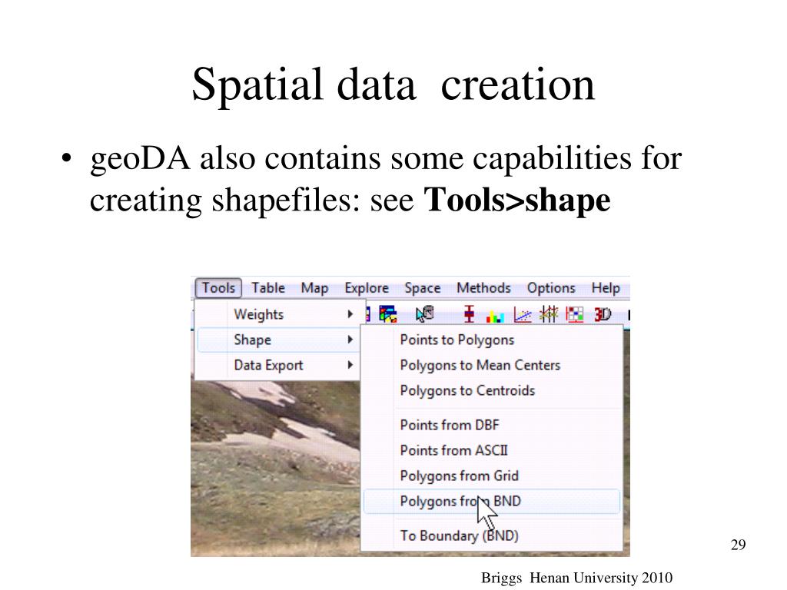
Task: Open the Table menu
Action: (x=268, y=288)
